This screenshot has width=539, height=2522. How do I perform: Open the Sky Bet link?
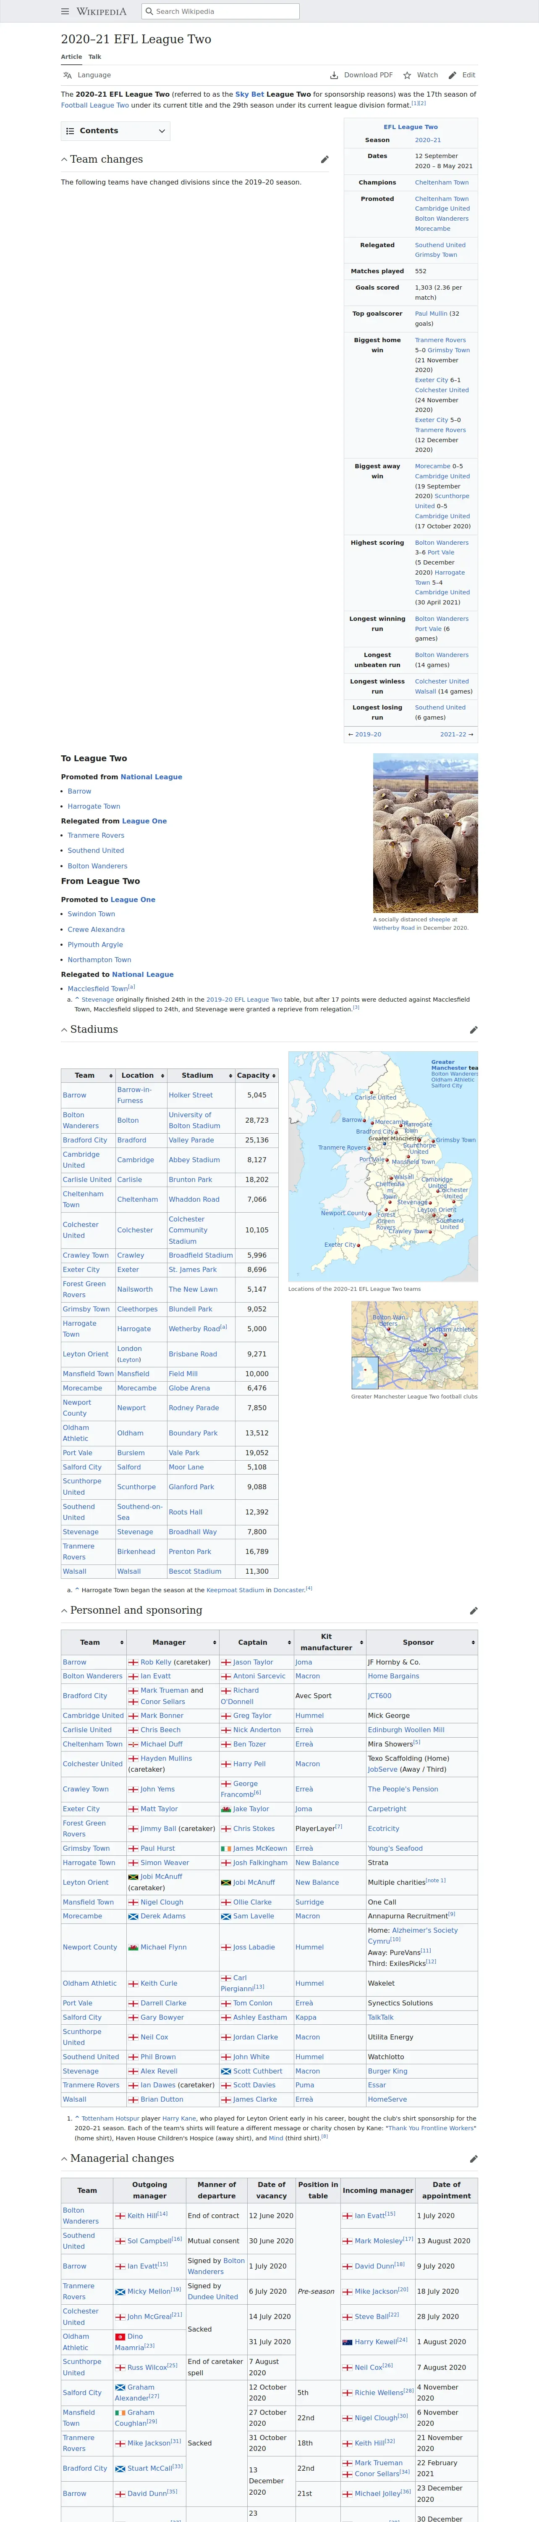pyautogui.click(x=249, y=95)
